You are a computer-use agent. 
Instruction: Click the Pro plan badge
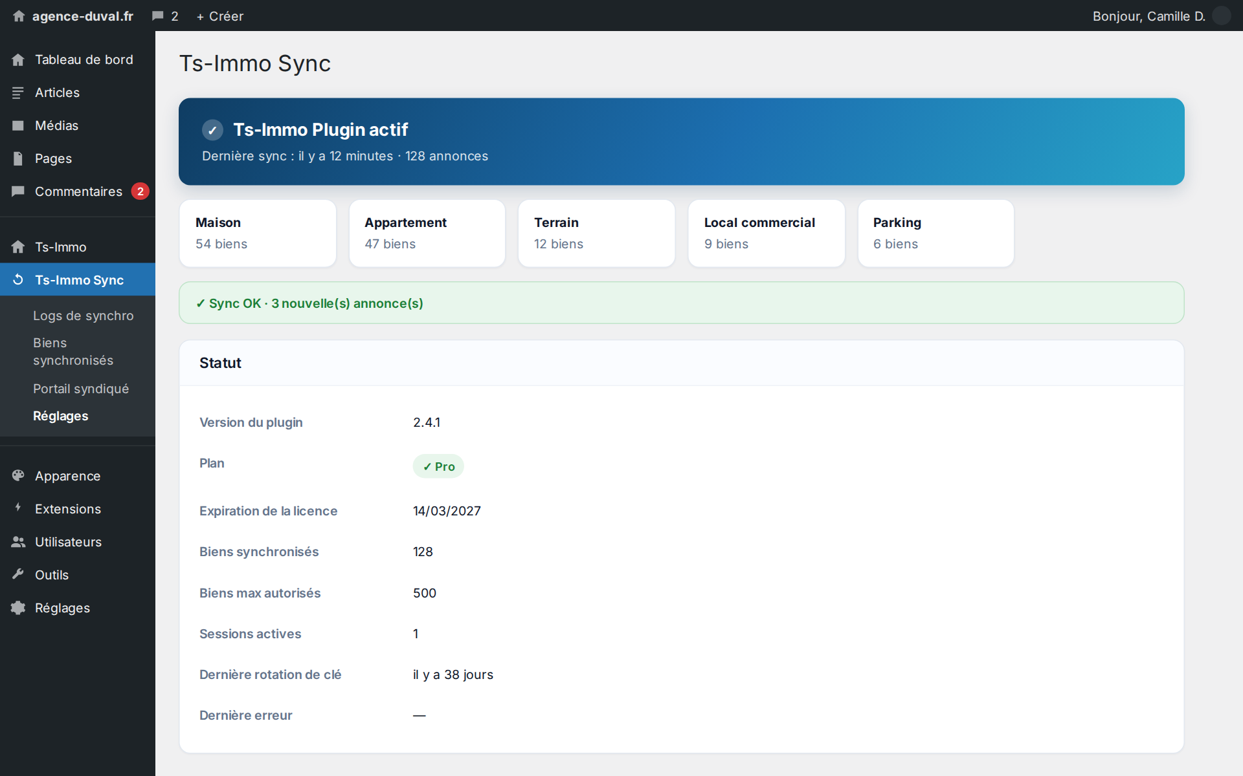(438, 466)
